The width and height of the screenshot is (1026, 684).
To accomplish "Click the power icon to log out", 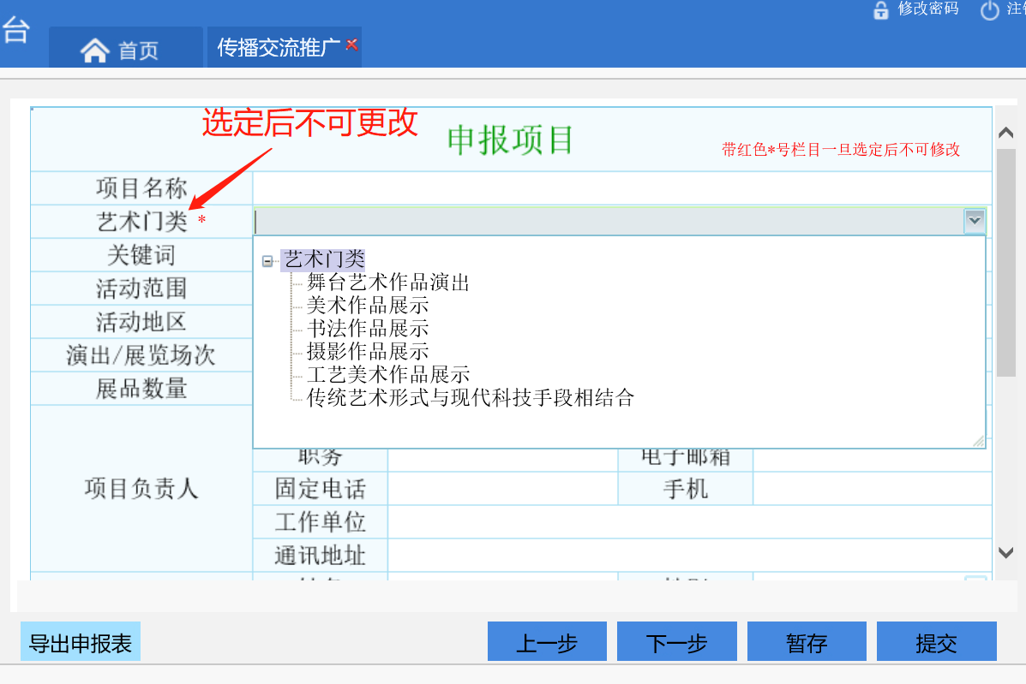I will click(990, 10).
